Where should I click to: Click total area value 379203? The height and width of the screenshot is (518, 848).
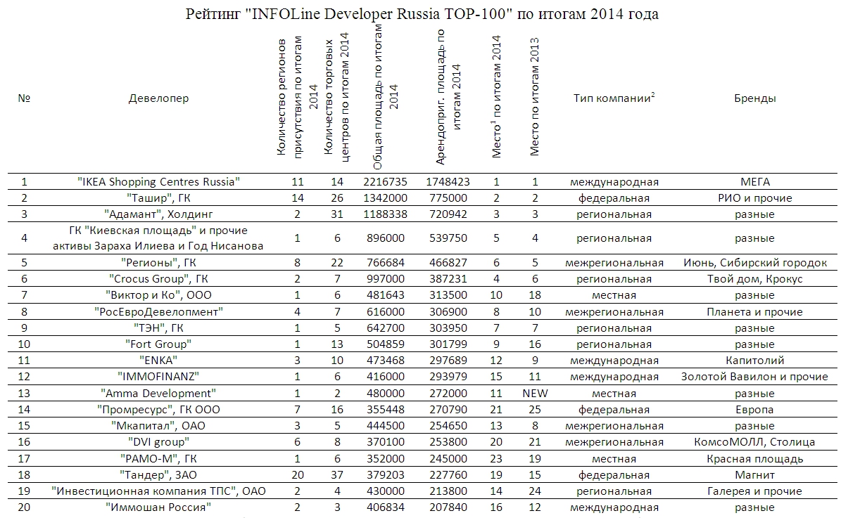pyautogui.click(x=387, y=474)
